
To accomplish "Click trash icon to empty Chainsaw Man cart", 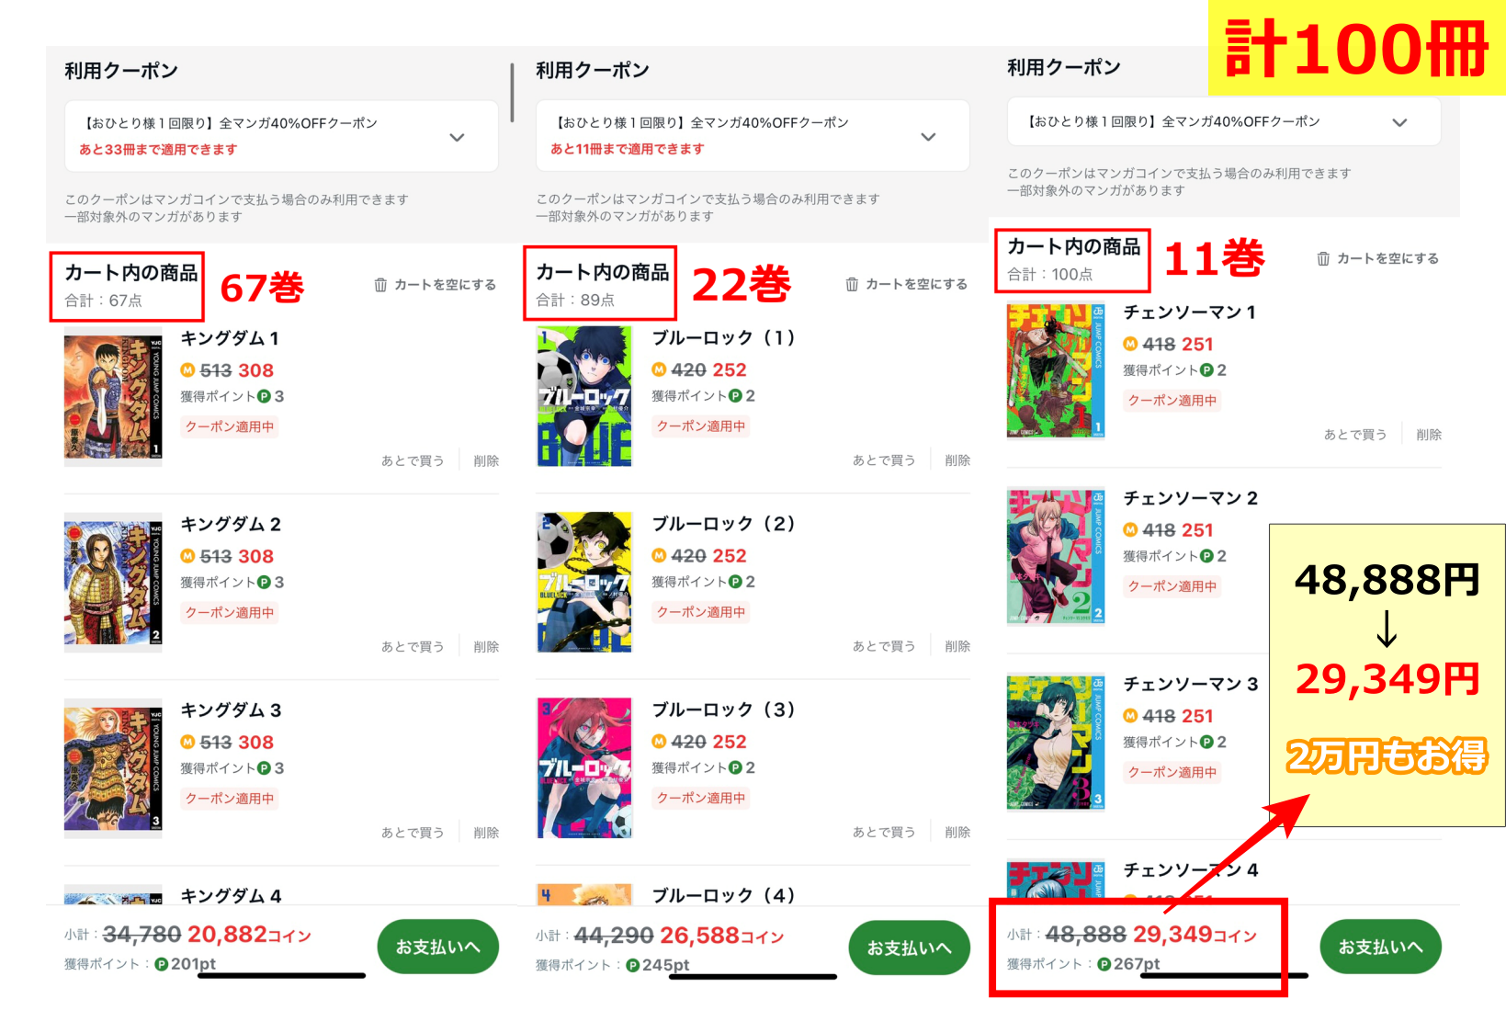I will coord(1323,258).
